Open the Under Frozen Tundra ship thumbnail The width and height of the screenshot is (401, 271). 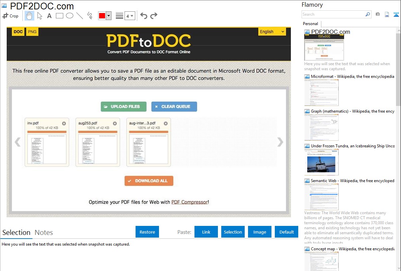pos(321,162)
